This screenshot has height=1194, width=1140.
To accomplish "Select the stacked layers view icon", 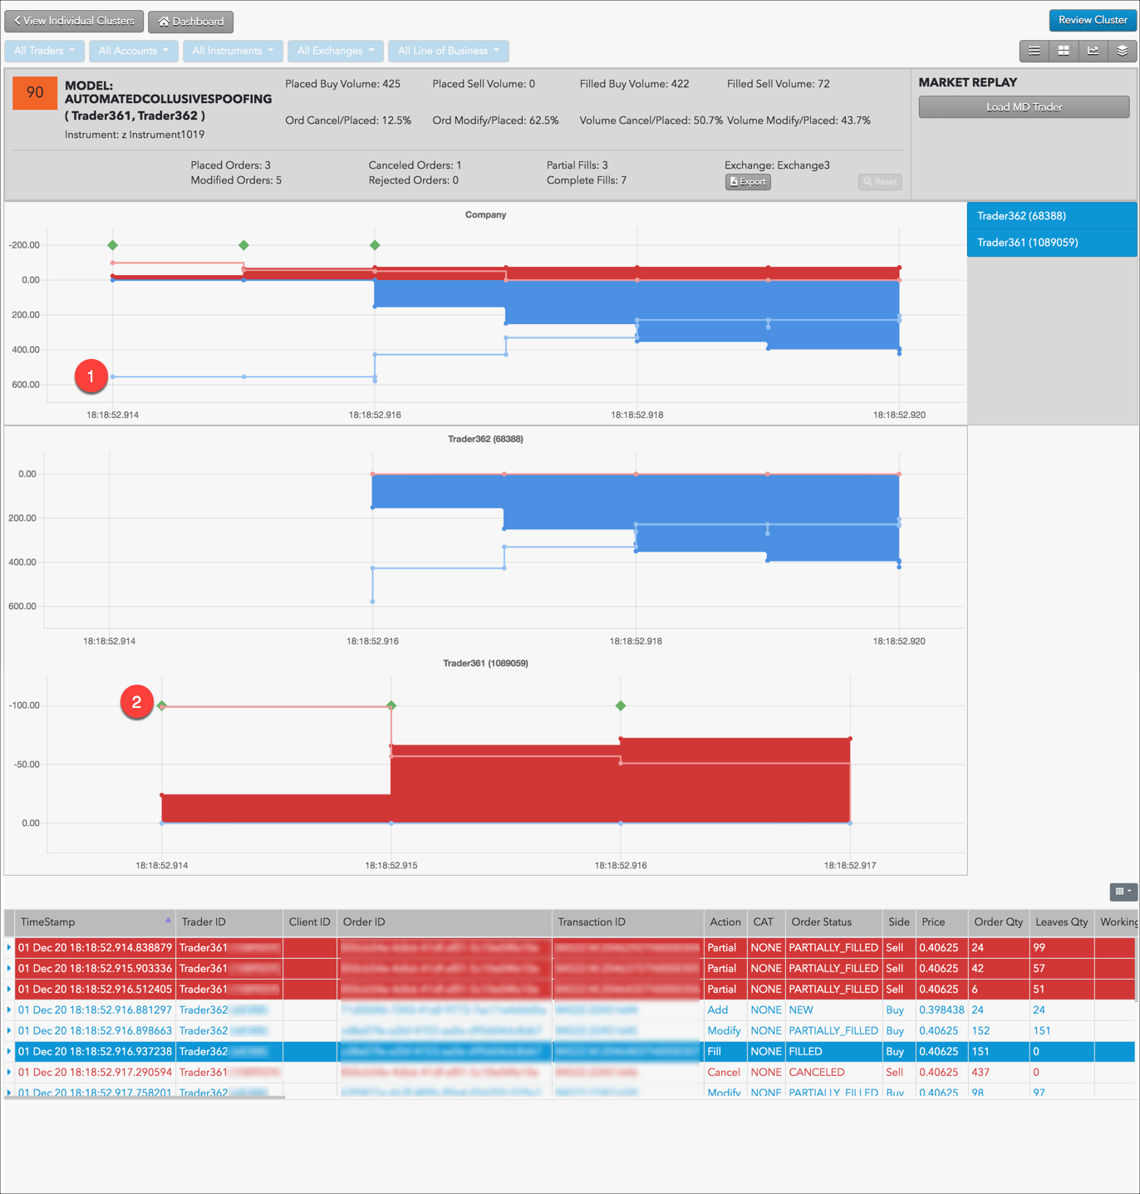I will (1122, 51).
